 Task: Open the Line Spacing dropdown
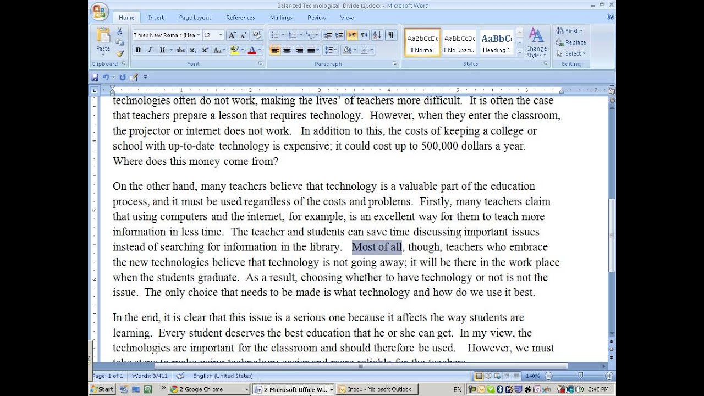[x=331, y=50]
